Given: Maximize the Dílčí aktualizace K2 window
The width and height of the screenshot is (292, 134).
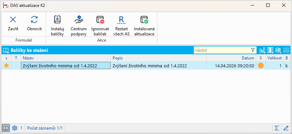Looking at the screenshot, I should 268,5.
